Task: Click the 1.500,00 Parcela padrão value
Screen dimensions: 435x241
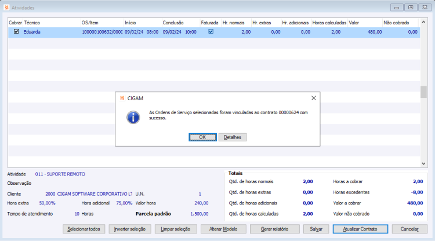Action: pyautogui.click(x=200, y=214)
